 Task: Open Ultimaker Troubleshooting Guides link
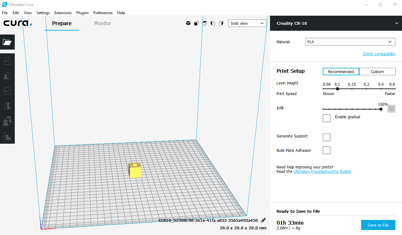(x=322, y=172)
